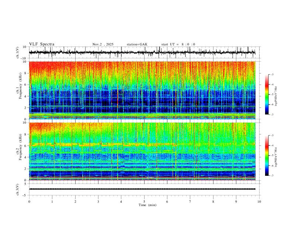Click the ch.1 frequency axis "4" tick label
292x226 pixels.
[26, 96]
